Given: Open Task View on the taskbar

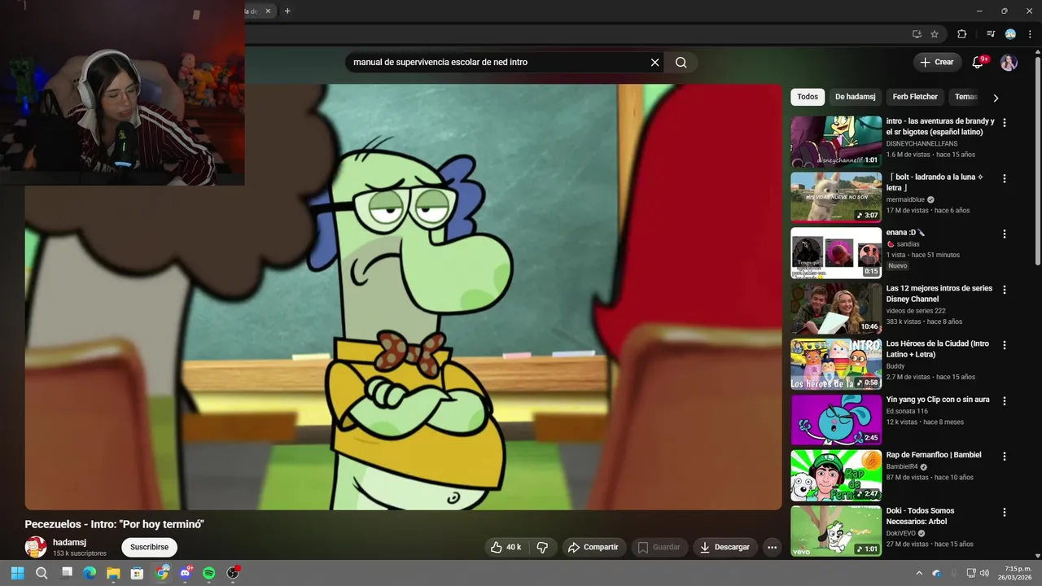Looking at the screenshot, I should (x=67, y=573).
